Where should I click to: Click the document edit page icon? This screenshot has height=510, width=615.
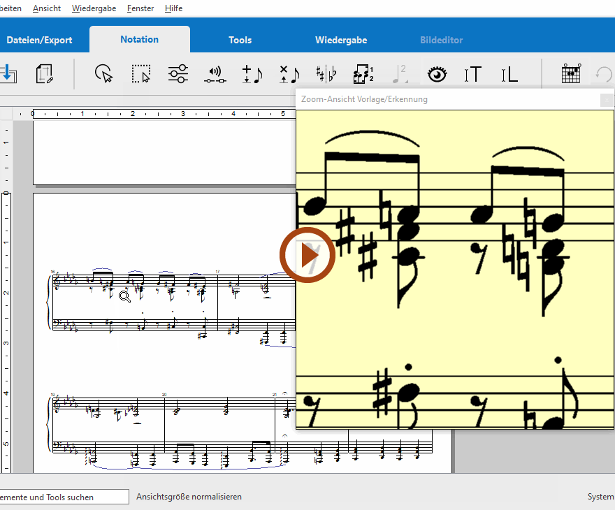(45, 73)
